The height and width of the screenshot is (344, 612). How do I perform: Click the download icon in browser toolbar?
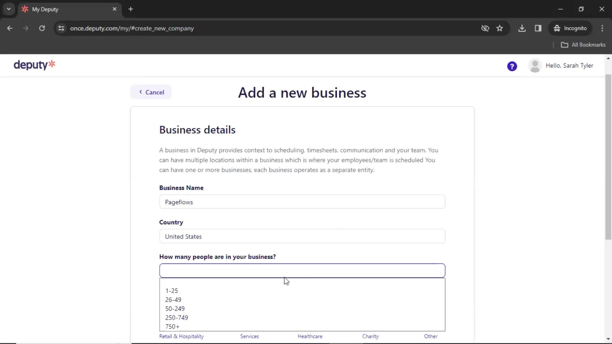point(522,28)
